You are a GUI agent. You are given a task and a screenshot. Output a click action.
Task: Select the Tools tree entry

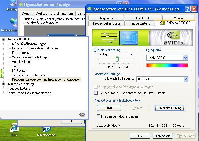tap(16, 66)
